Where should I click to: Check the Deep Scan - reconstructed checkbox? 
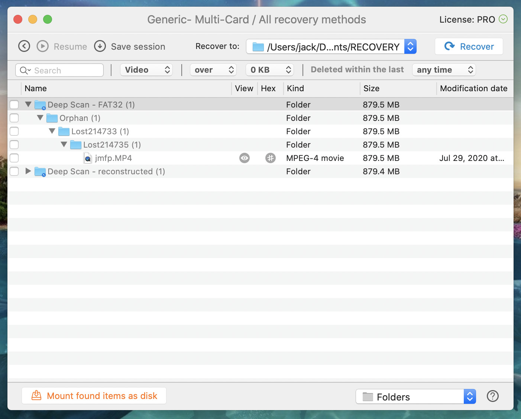(x=14, y=171)
